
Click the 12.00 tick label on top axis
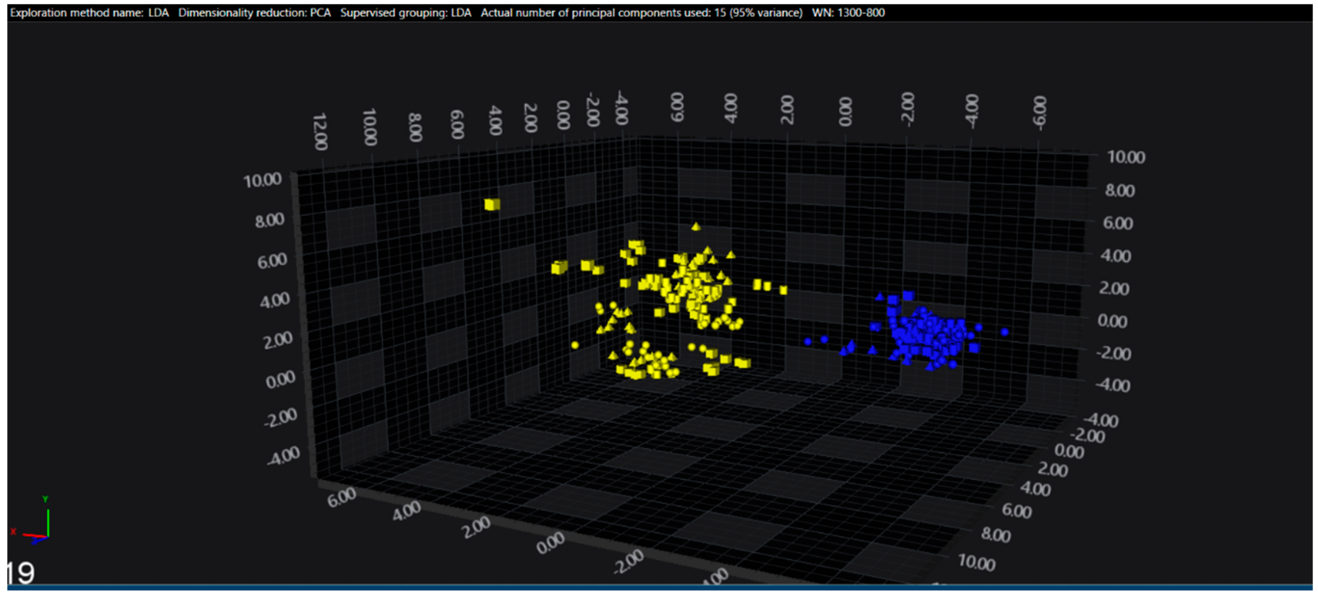tap(320, 131)
